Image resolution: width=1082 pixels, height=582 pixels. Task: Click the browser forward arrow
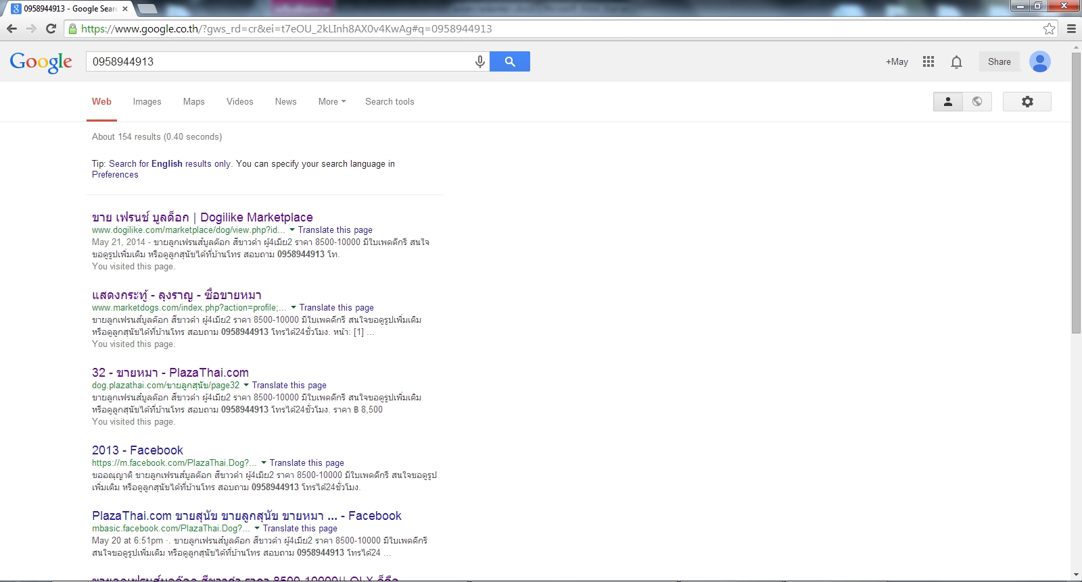click(31, 28)
